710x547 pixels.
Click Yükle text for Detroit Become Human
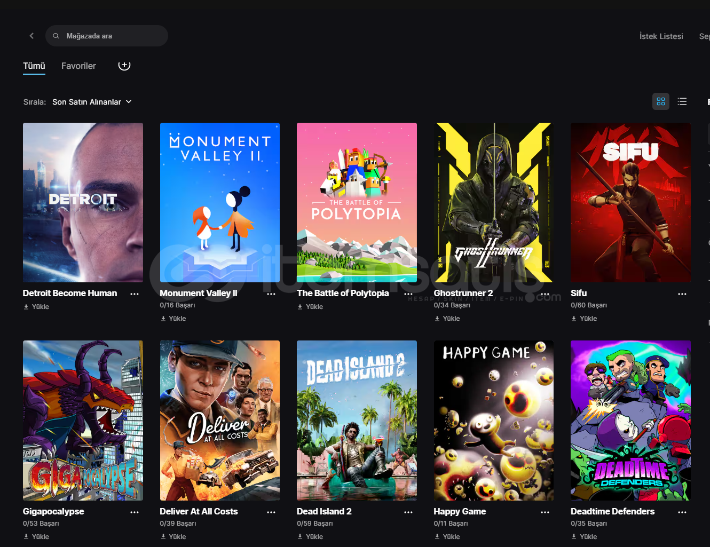tap(41, 307)
